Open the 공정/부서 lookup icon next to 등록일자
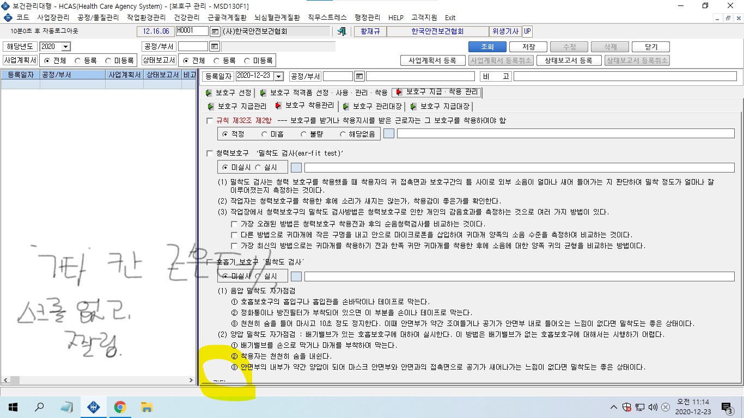 [x=359, y=76]
